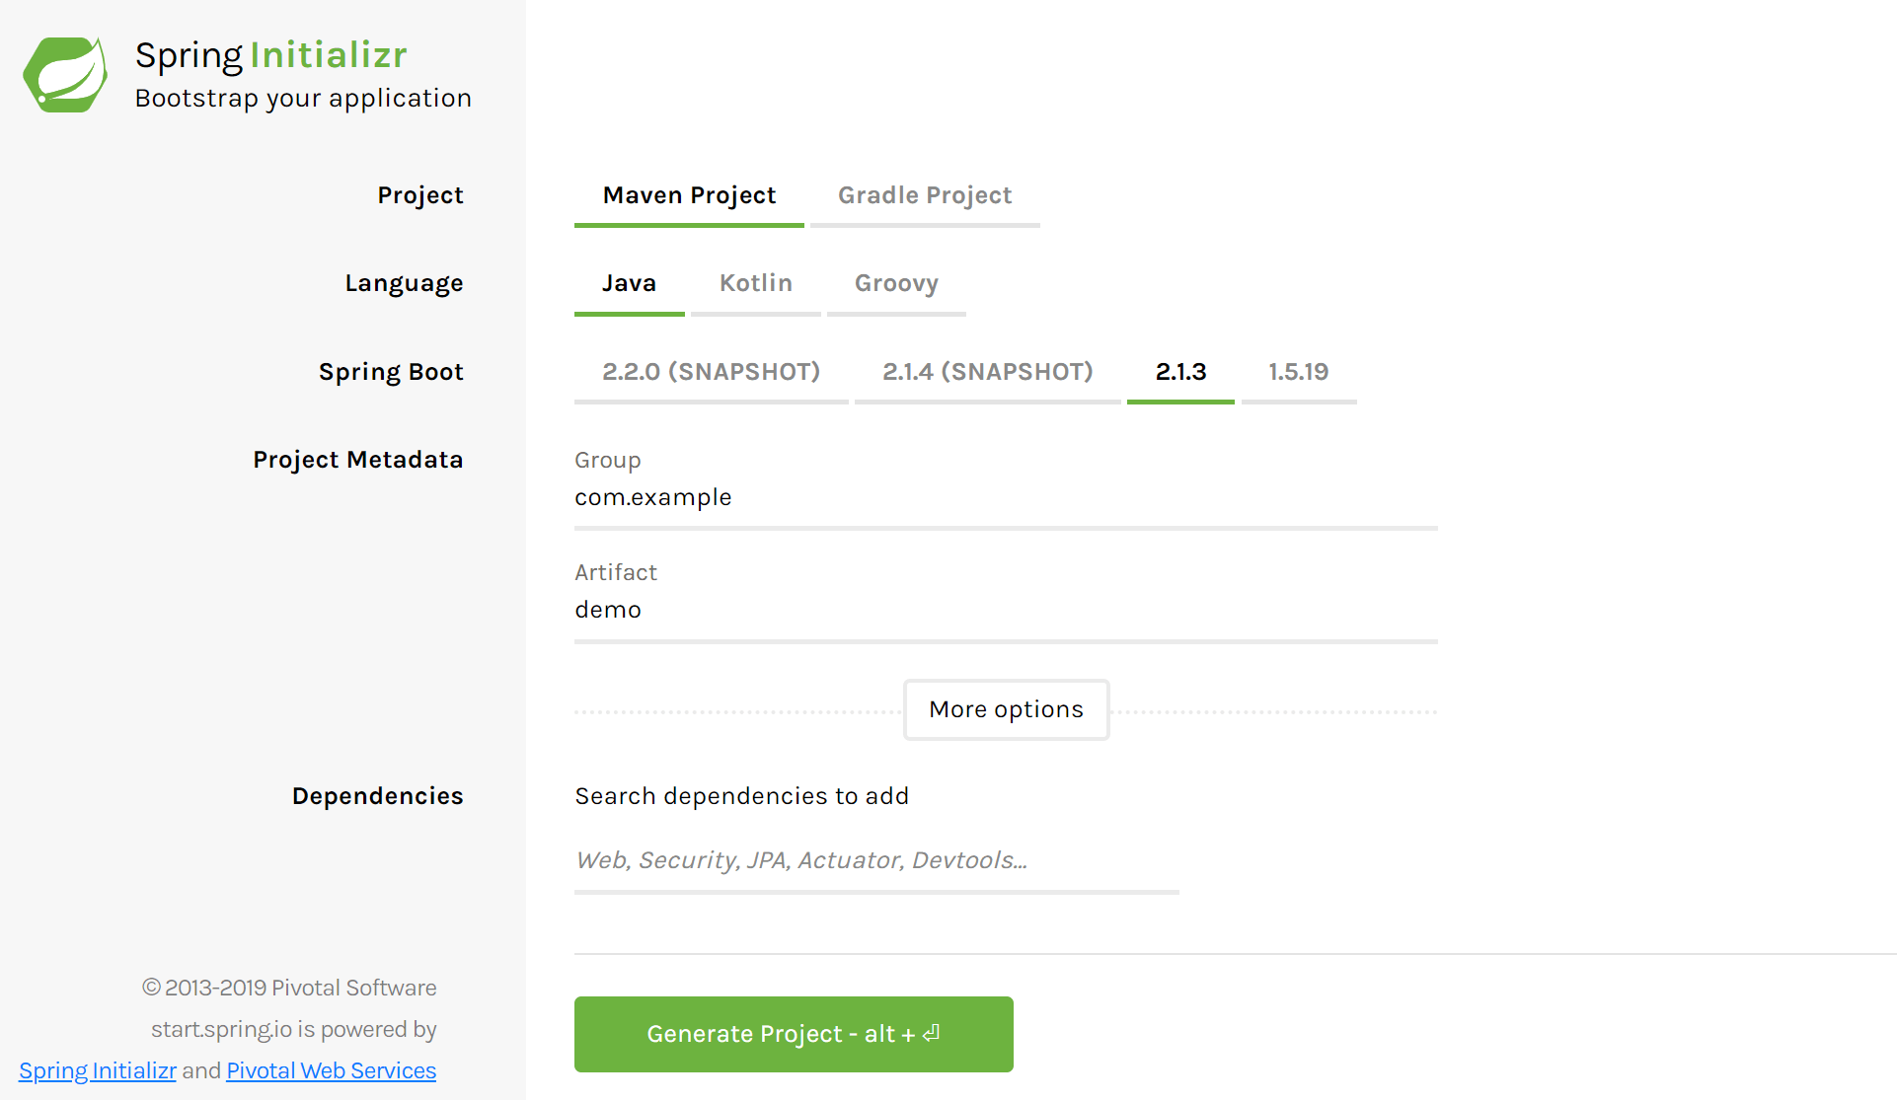Edit the Artifact field demo
This screenshot has width=1897, height=1101.
(1005, 610)
